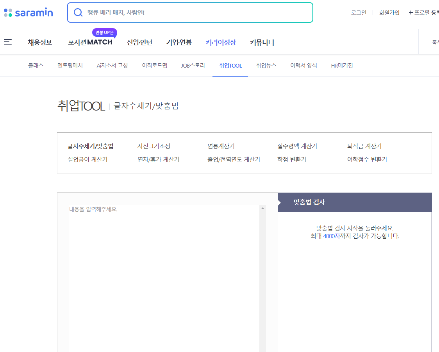This screenshot has height=352, width=439.
Task: Select the 포지션MATCH menu item
Action: (90, 42)
